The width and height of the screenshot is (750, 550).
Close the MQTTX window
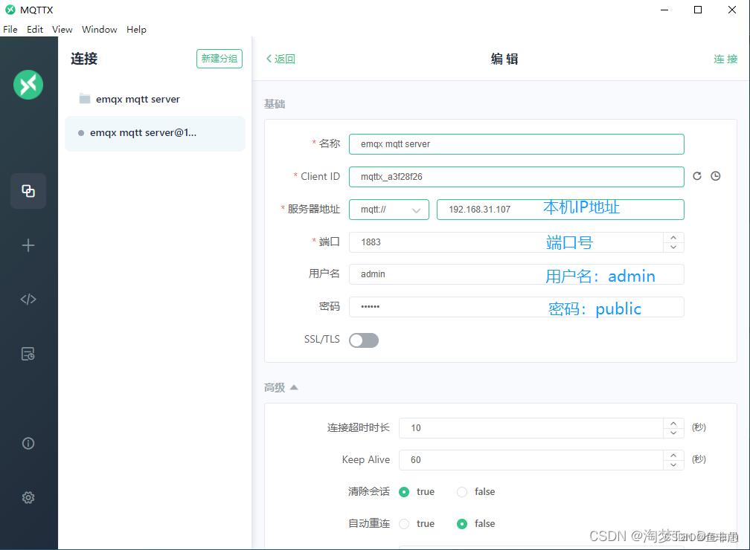732,10
